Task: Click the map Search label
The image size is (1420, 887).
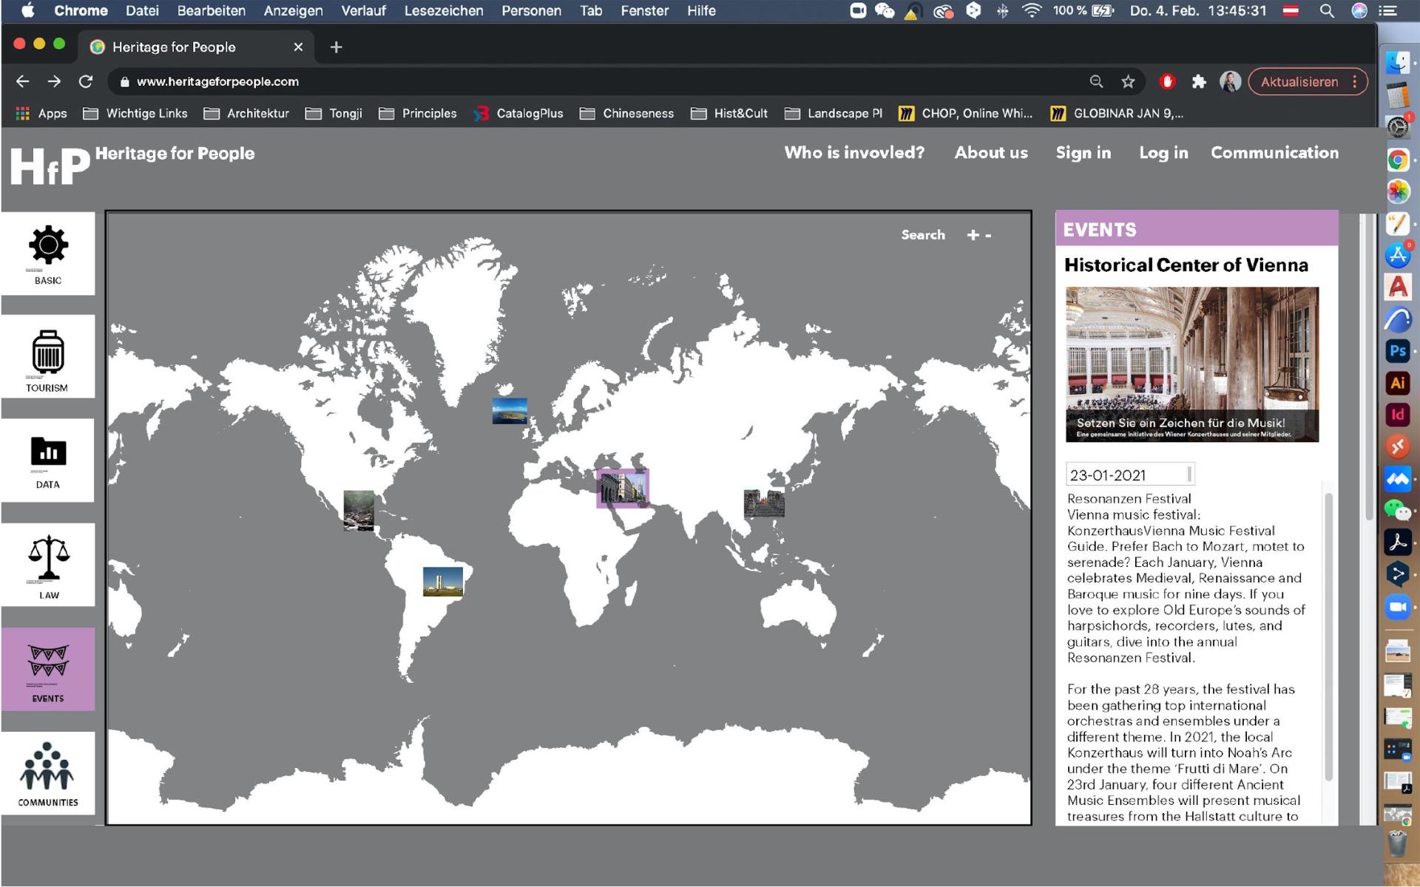Action: (922, 235)
